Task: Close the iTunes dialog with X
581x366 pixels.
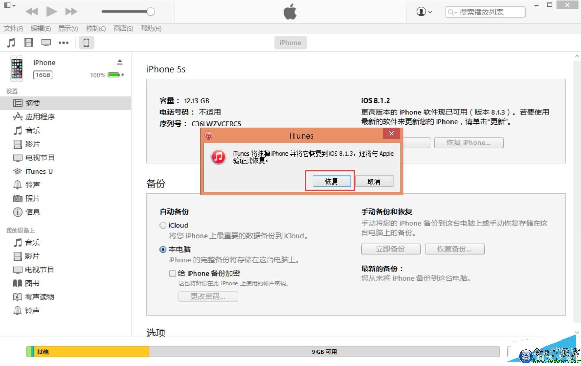Action: (392, 133)
